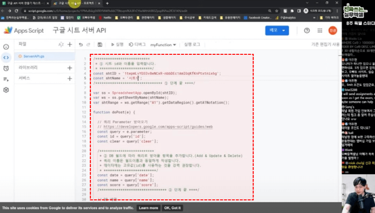Open the myFunction function selector

point(163,44)
